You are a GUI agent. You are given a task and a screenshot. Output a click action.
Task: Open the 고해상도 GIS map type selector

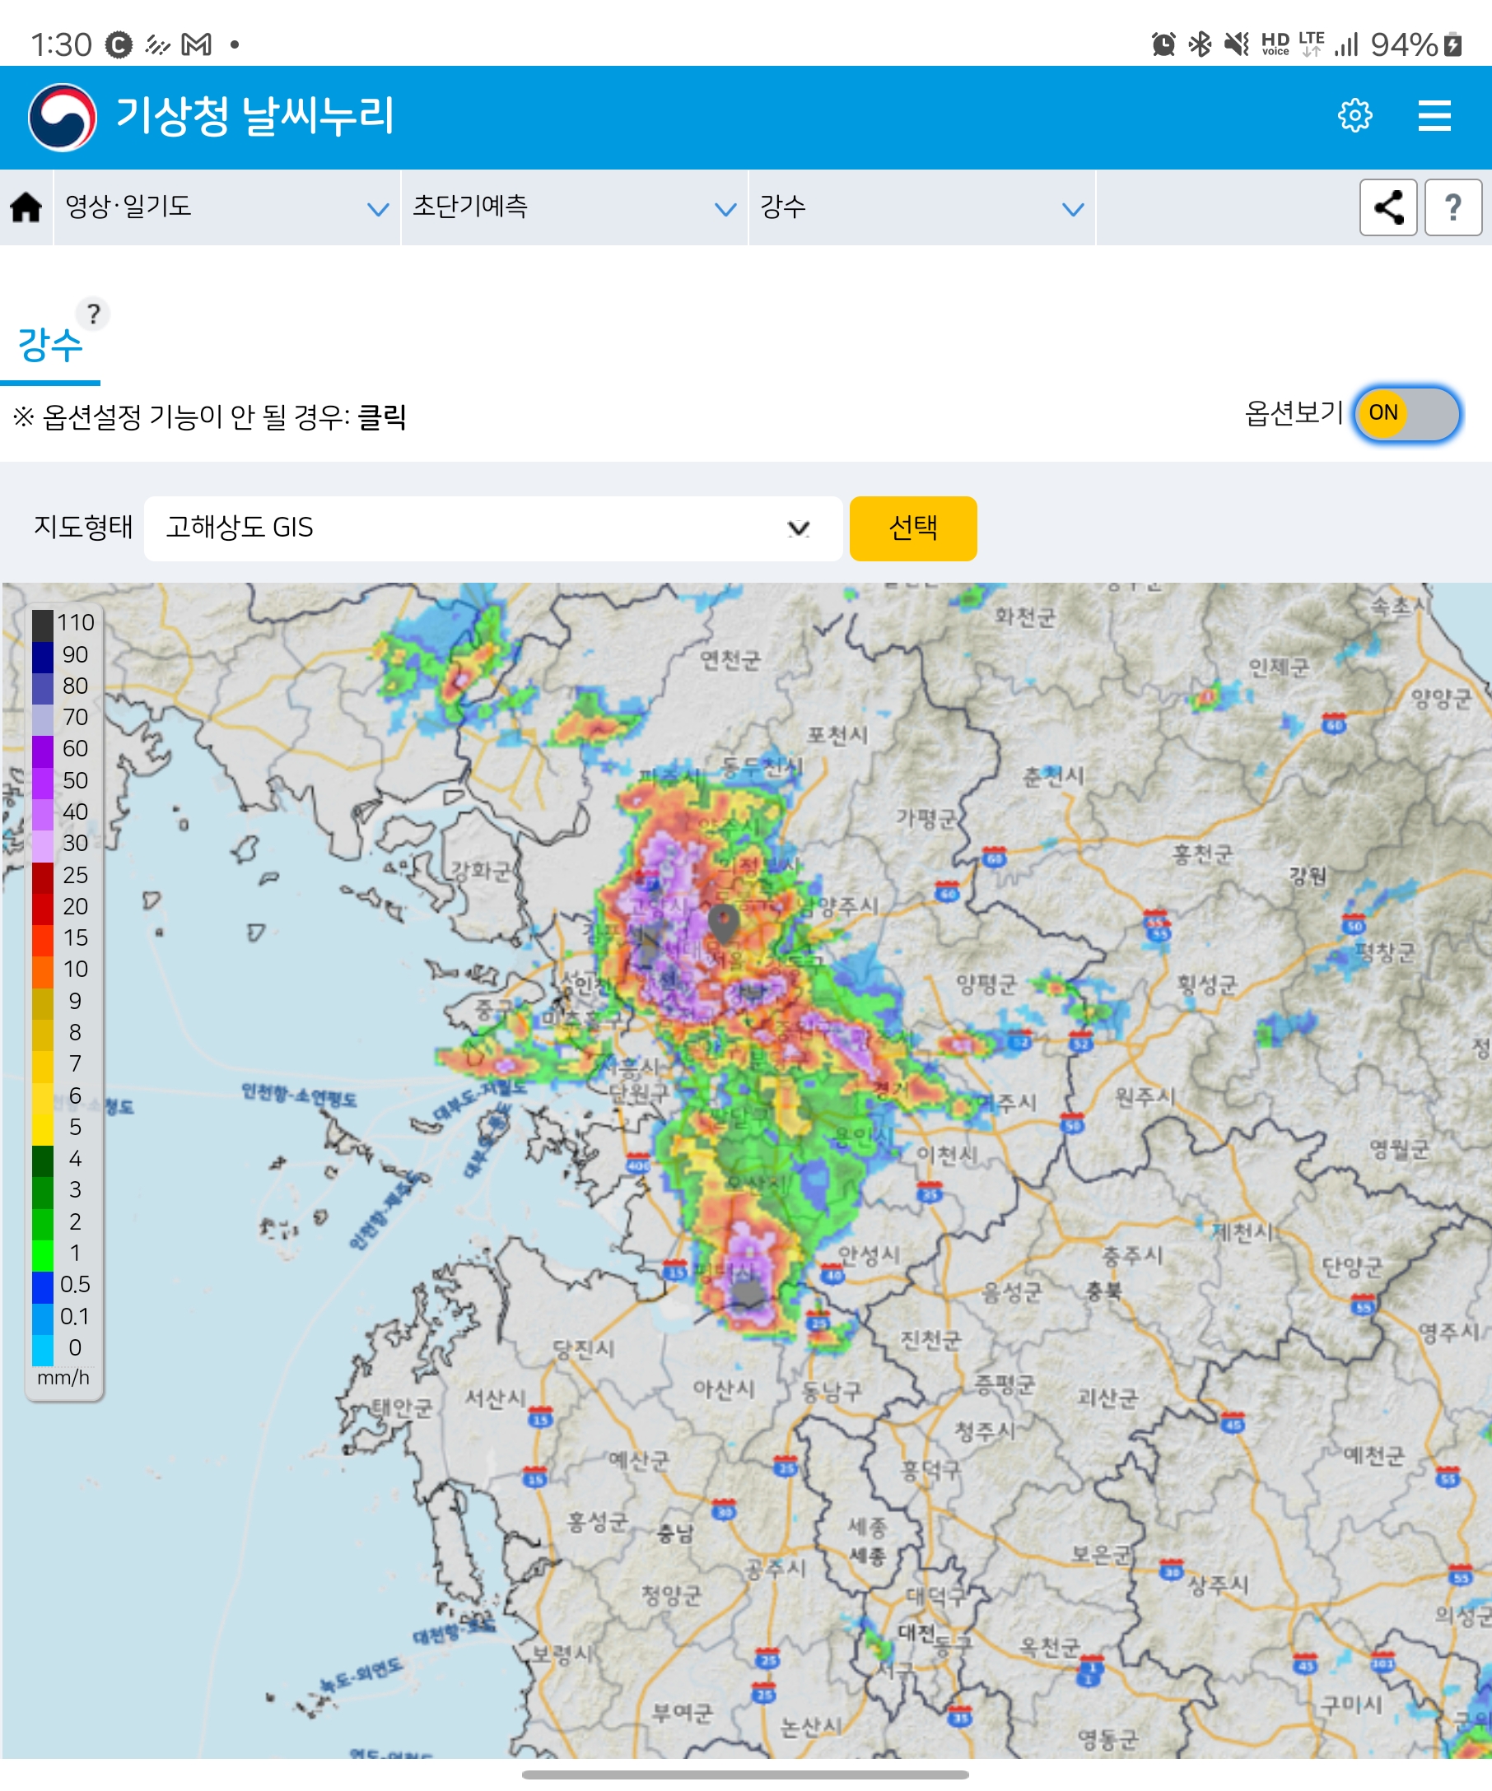[492, 528]
